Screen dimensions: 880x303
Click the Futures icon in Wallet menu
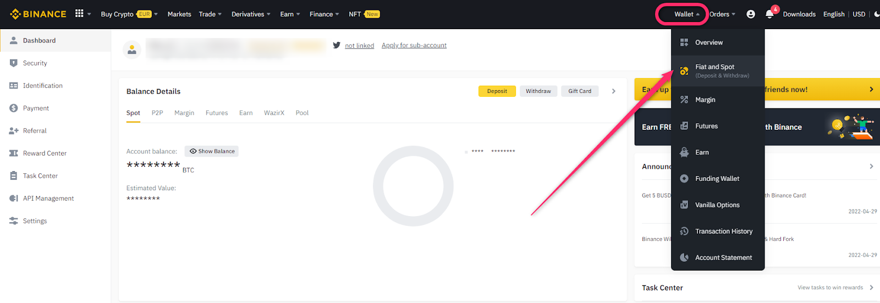click(684, 126)
